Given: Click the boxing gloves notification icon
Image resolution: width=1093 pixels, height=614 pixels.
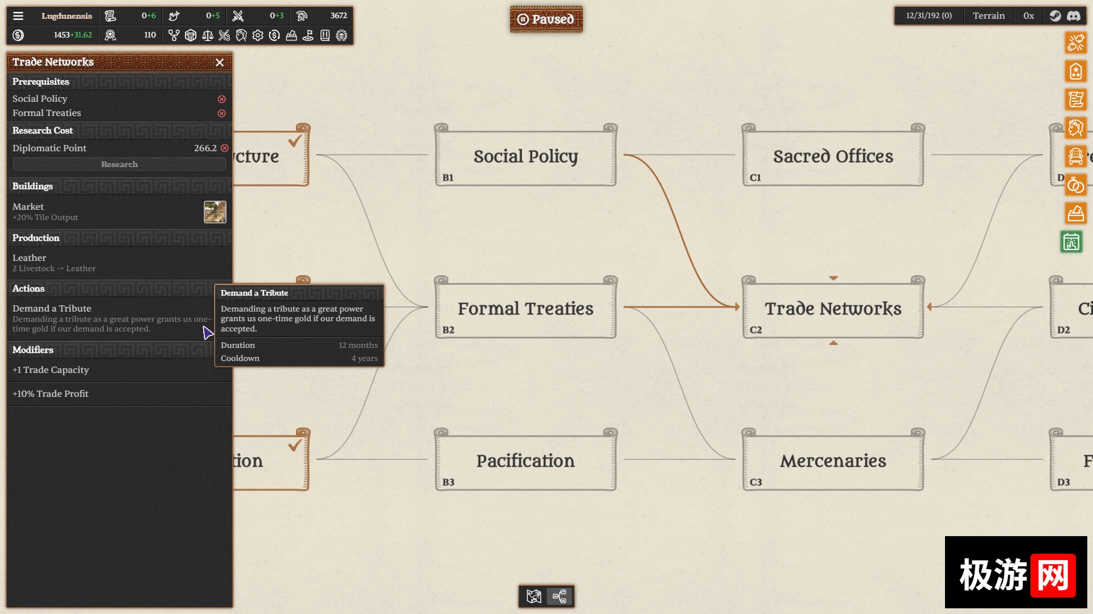Looking at the screenshot, I should 1076,43.
